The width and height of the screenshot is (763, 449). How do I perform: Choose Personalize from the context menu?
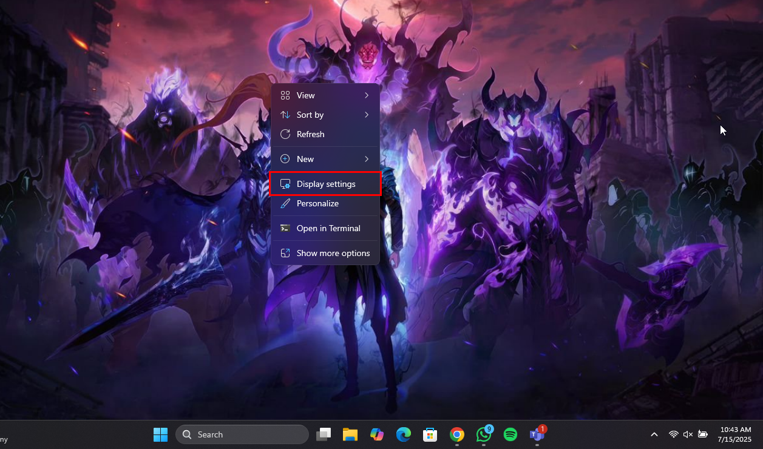[x=325, y=203]
